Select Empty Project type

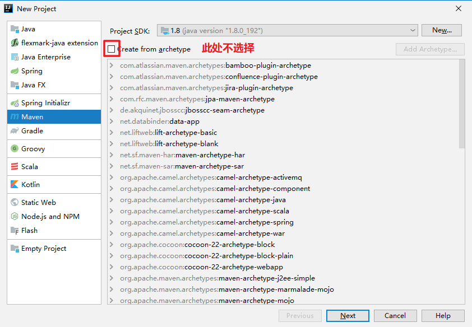pyautogui.click(x=54, y=248)
